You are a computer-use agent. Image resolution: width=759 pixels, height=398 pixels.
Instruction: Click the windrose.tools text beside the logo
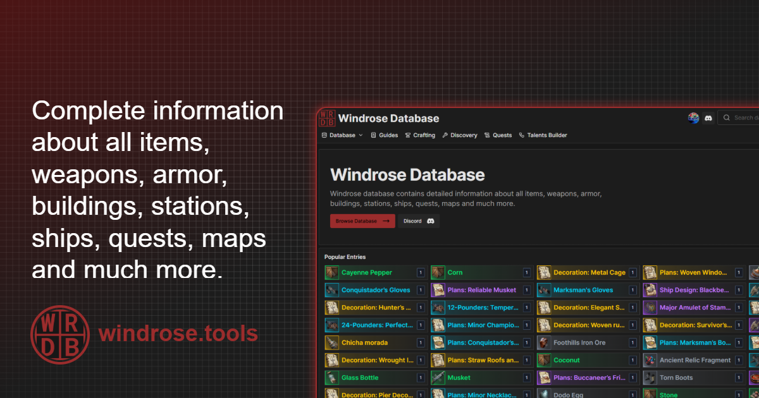tap(178, 334)
